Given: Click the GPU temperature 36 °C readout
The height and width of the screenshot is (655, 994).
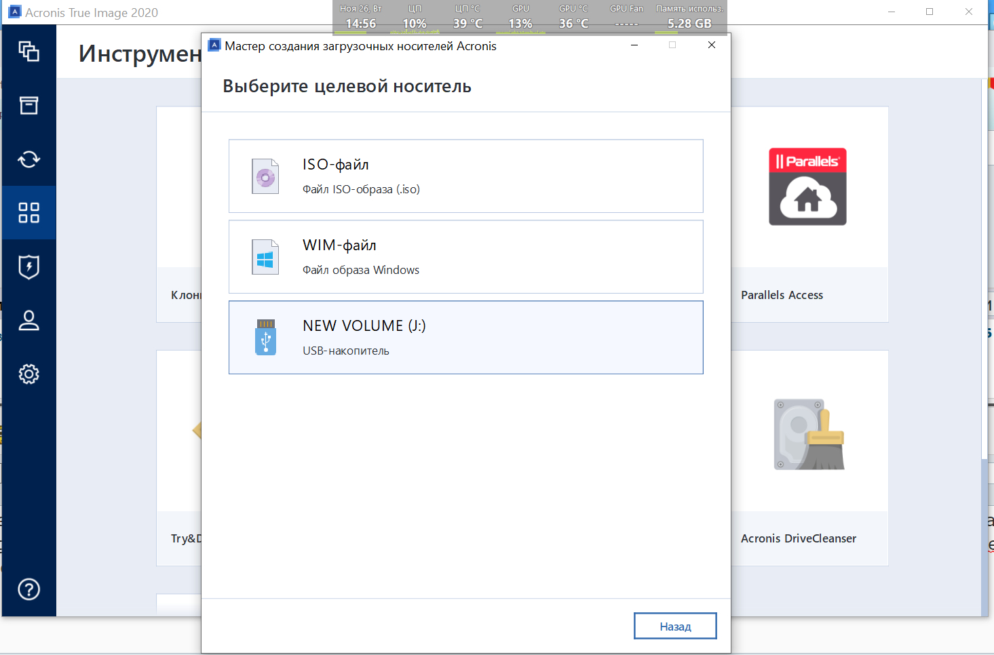Looking at the screenshot, I should [x=573, y=24].
